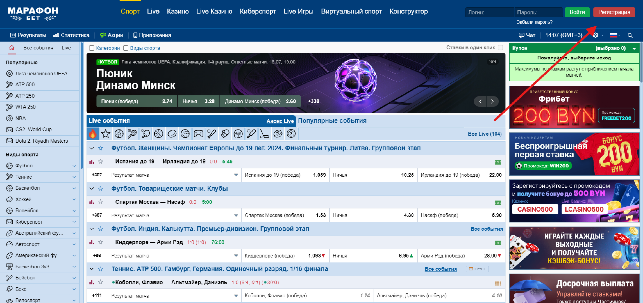The image size is (643, 303).
Task: Add Испания до 19 — Ирландия до 19 to favorites
Action: [x=100, y=162]
